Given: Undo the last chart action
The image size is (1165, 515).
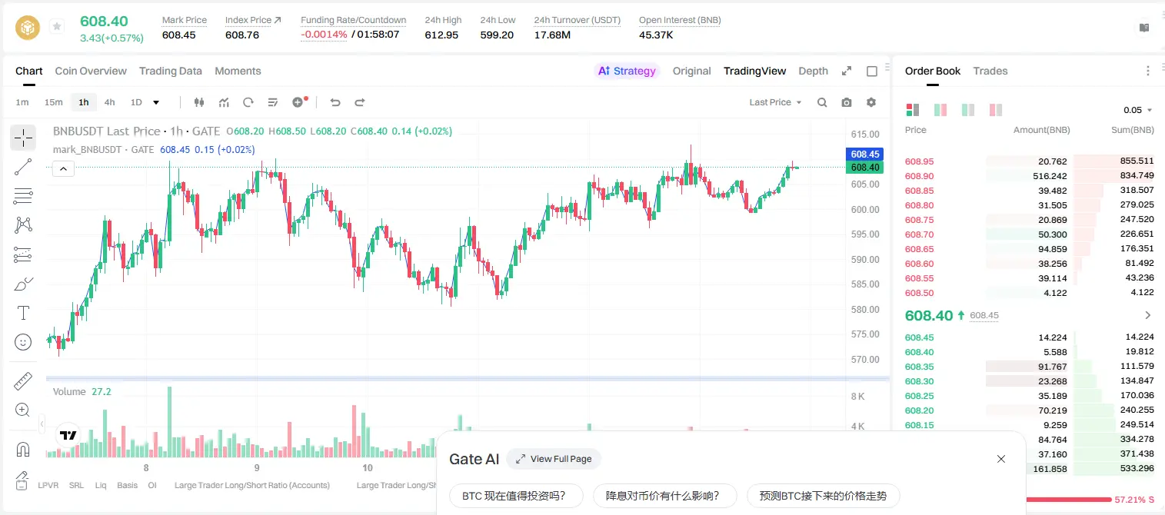Looking at the screenshot, I should [x=335, y=102].
